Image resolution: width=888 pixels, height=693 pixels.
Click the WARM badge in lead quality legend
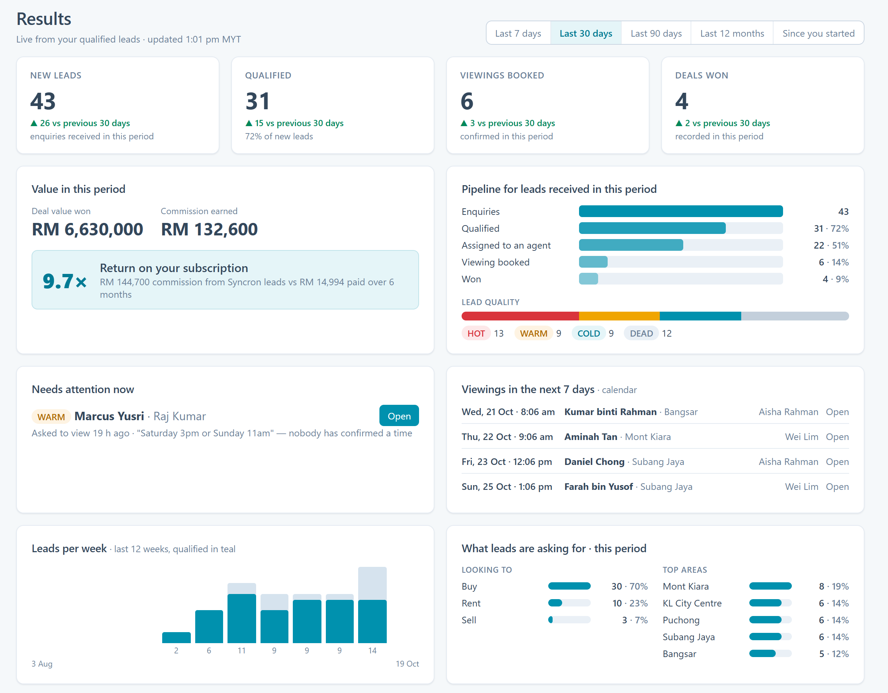tap(534, 334)
